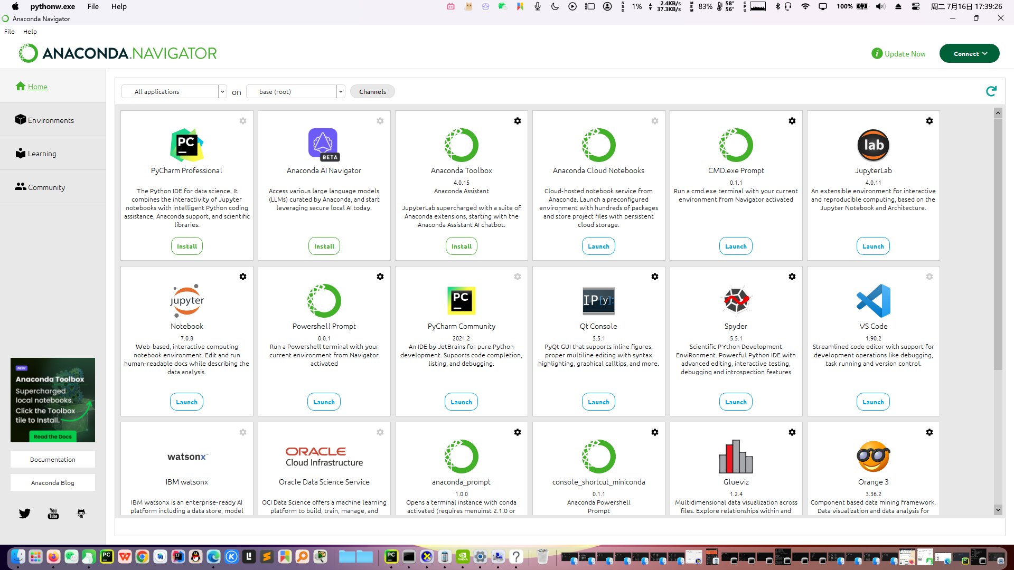Click Read the Docs on Toolbox banner
Image resolution: width=1014 pixels, height=570 pixels.
(52, 436)
